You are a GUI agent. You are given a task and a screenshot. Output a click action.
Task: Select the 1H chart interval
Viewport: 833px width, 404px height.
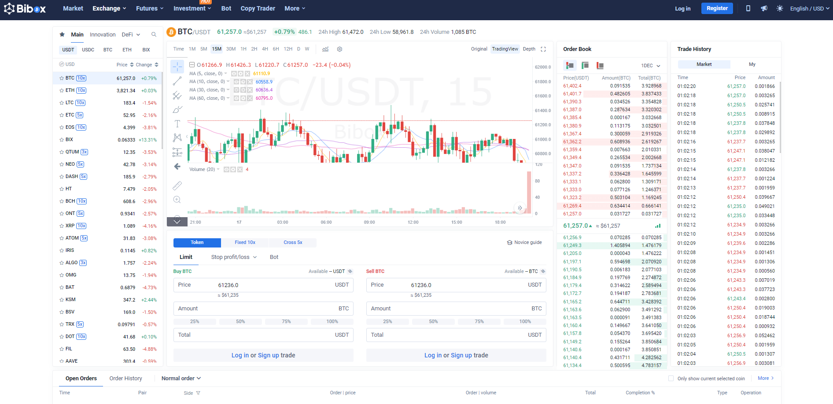tap(243, 49)
